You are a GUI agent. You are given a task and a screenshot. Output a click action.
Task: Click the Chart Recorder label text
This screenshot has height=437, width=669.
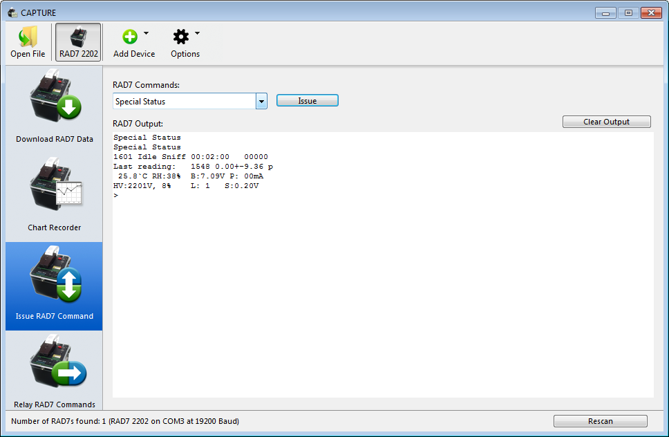click(55, 227)
